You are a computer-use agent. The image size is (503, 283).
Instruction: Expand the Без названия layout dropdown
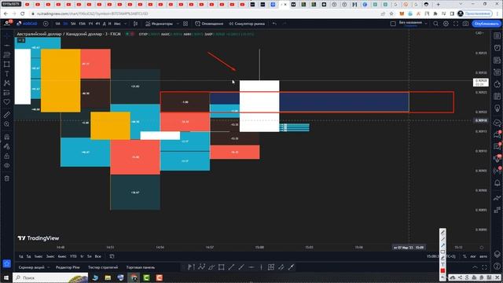point(426,24)
